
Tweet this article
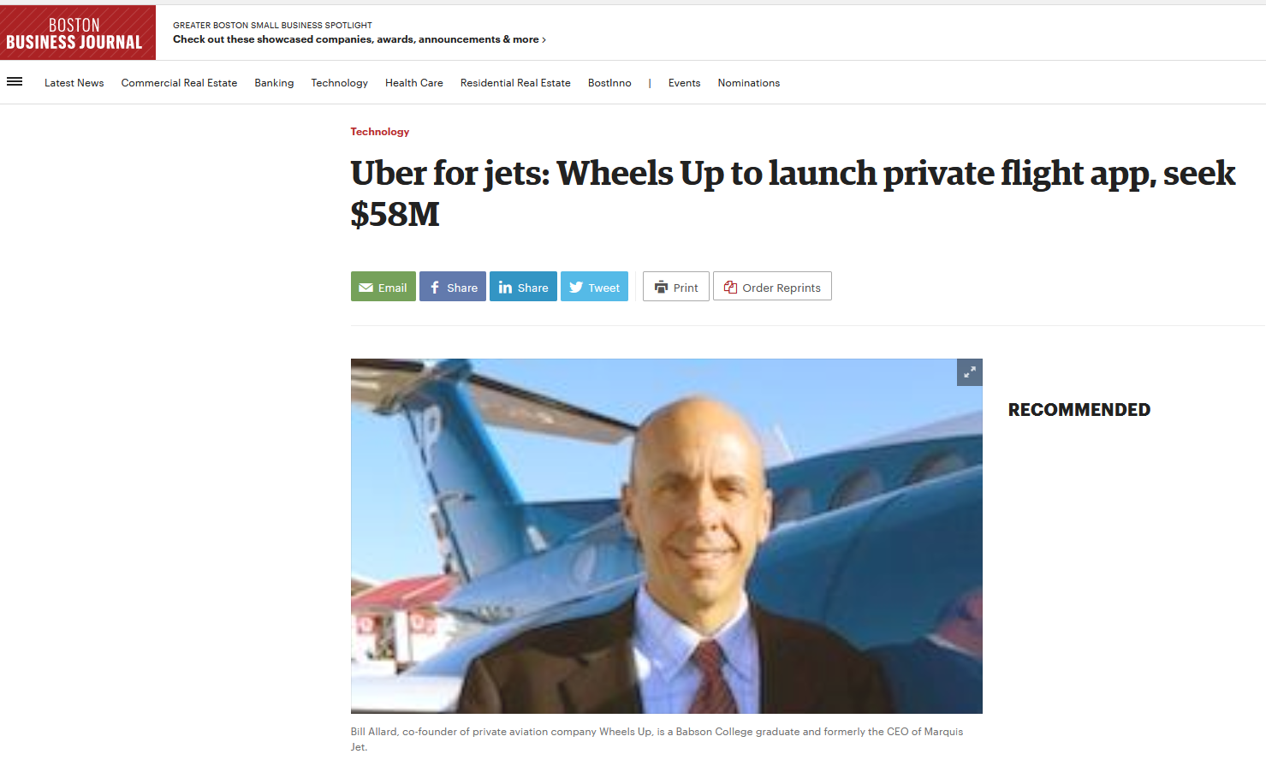pyautogui.click(x=594, y=287)
